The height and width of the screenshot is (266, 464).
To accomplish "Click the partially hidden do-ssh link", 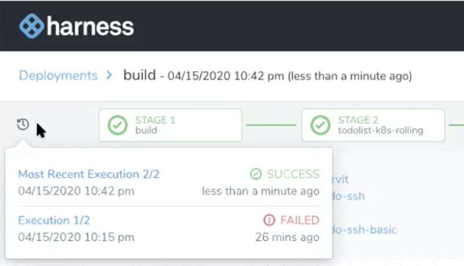I will [348, 196].
